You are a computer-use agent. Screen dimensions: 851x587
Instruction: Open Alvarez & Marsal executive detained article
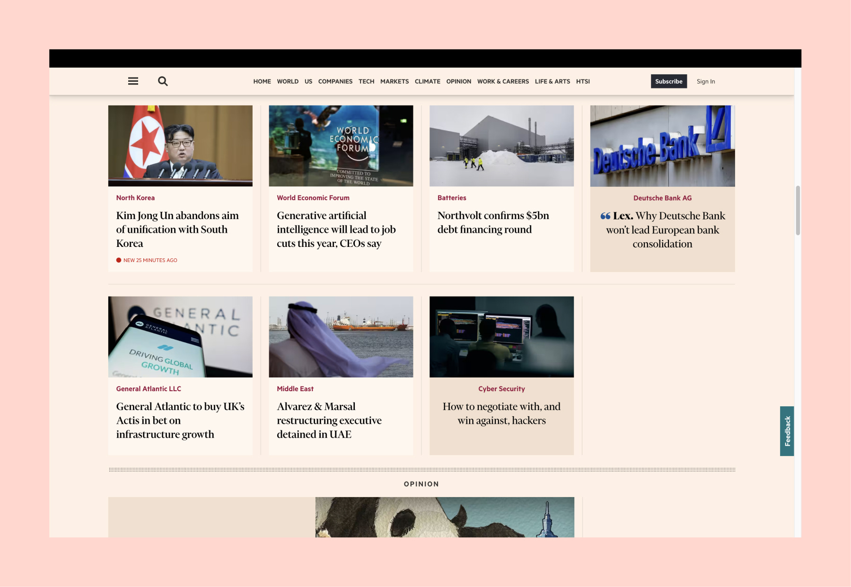329,421
